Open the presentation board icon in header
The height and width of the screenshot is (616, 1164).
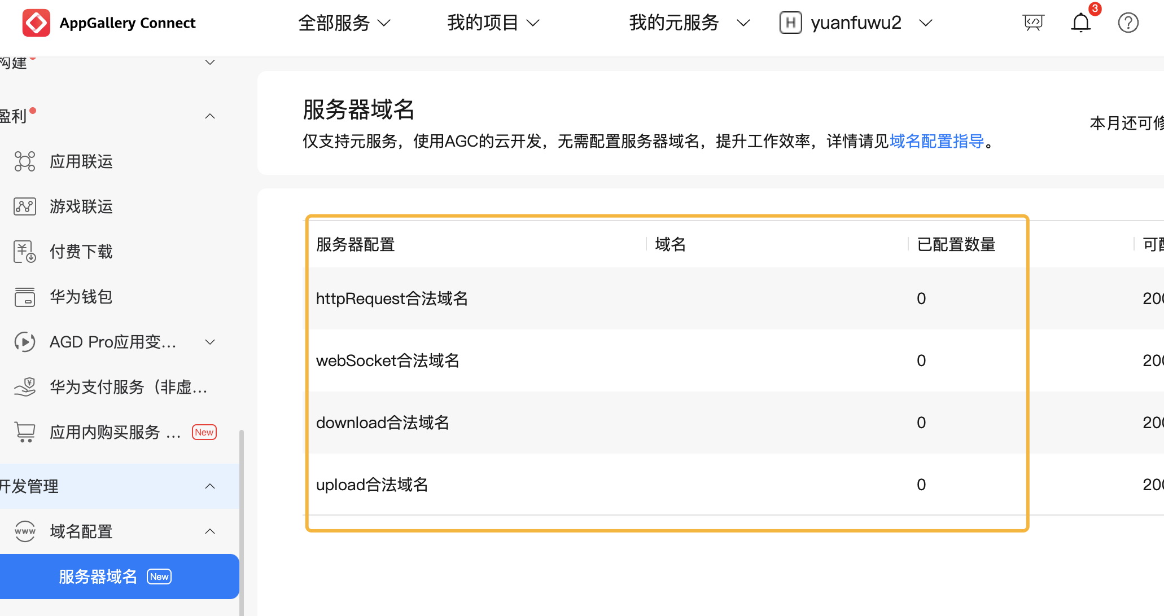point(1033,23)
